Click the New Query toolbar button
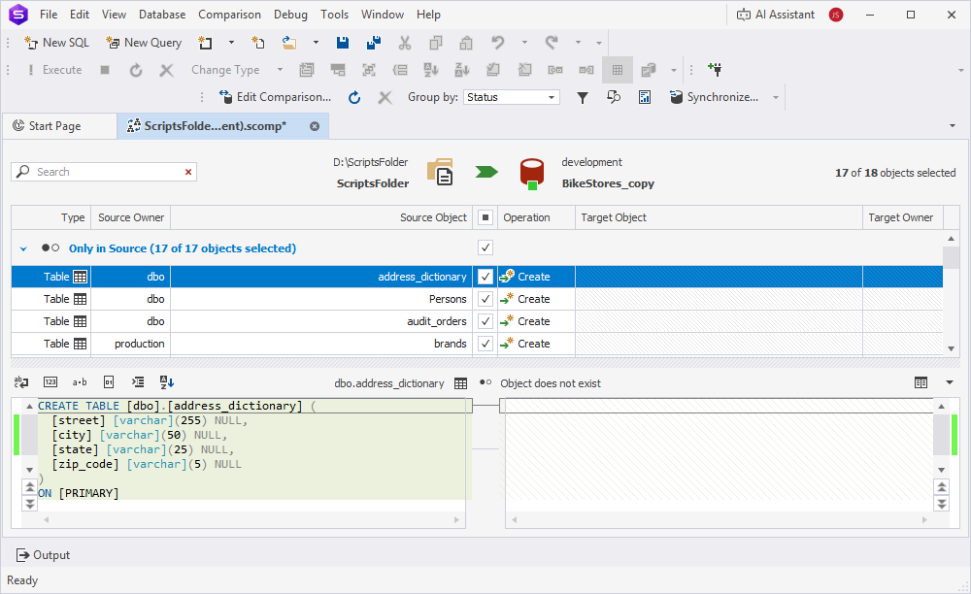971x594 pixels. (x=144, y=43)
